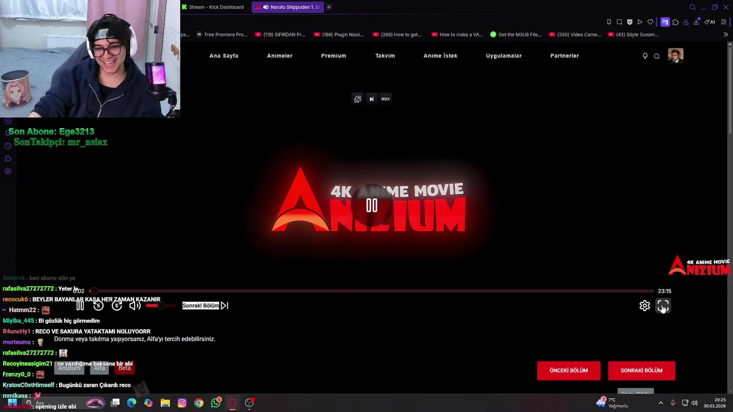The height and width of the screenshot is (412, 733).
Task: Open a new browser tab
Action: [329, 7]
